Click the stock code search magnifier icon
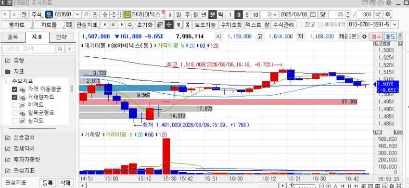The image size is (409, 188). click(86, 14)
